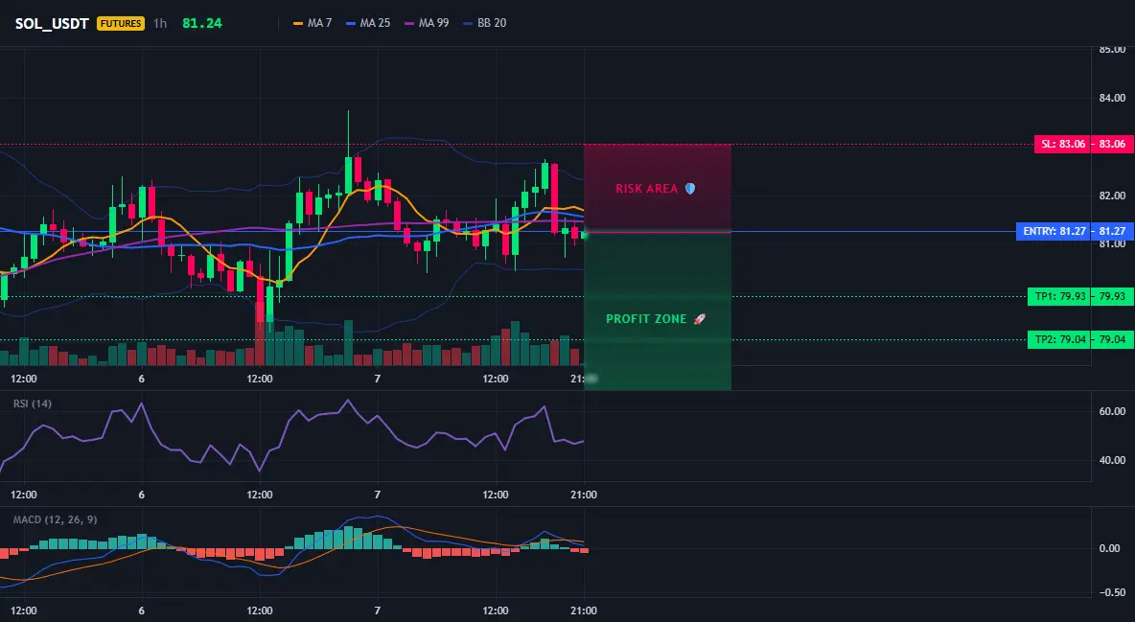Click the SOL_USDT symbol name
1135x622 pixels.
pos(52,23)
